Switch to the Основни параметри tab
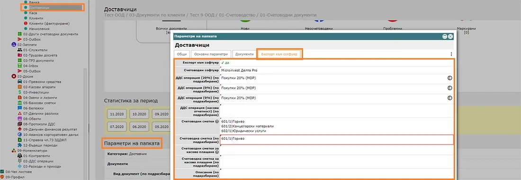 coord(211,54)
